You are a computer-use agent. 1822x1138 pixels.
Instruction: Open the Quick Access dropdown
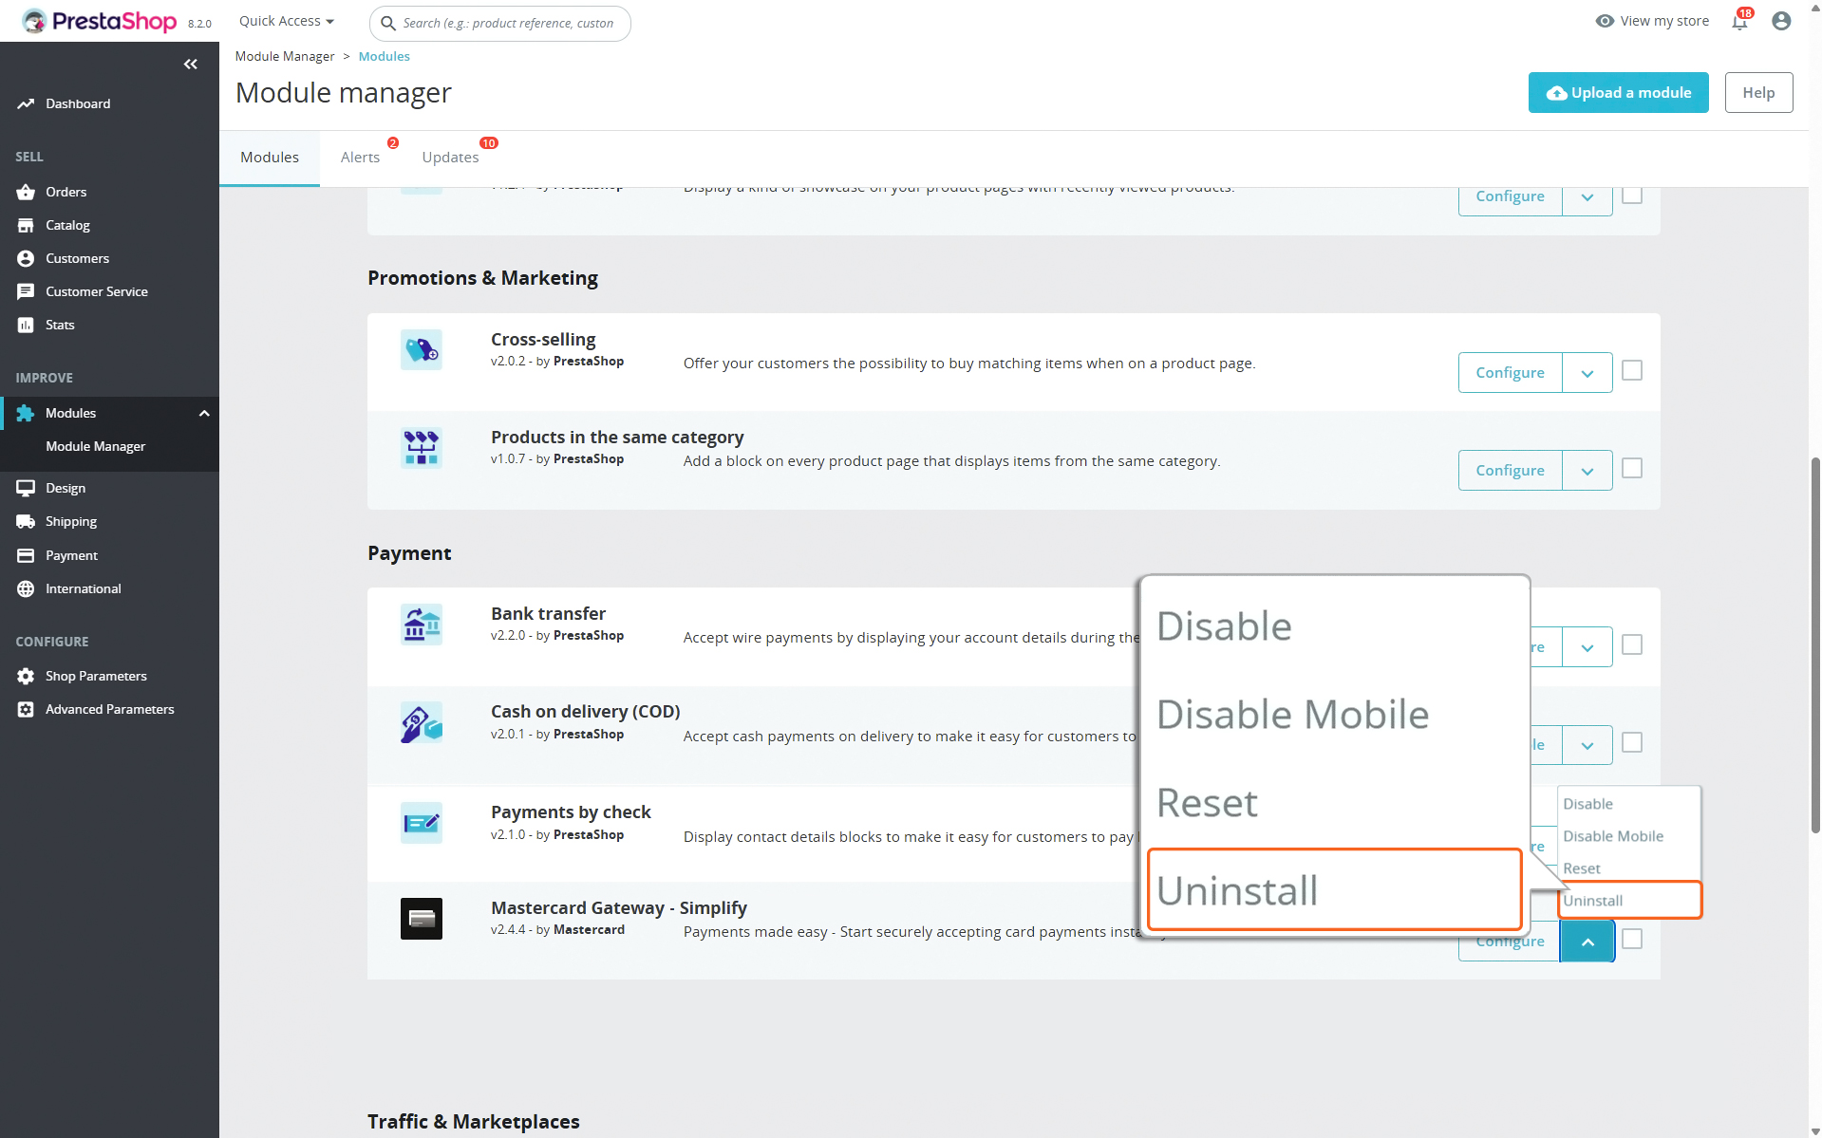[286, 21]
